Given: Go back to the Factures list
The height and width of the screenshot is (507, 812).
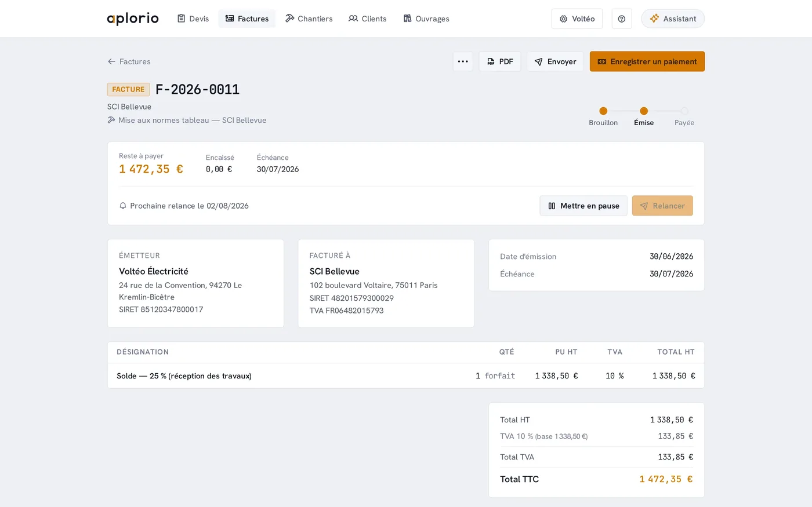Looking at the screenshot, I should click(x=129, y=61).
